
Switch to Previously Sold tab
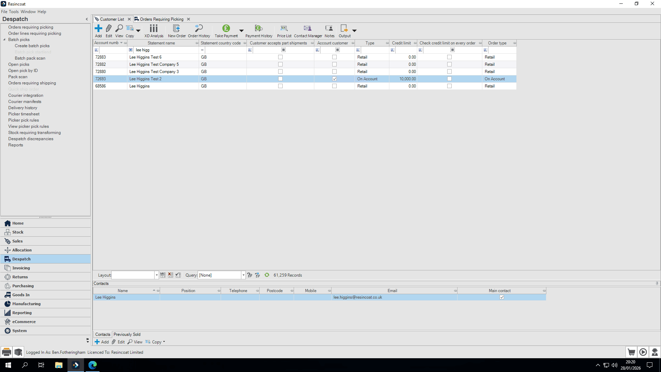127,334
